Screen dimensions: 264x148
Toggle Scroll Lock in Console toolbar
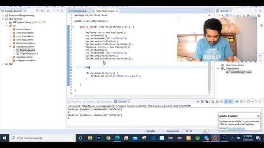tap(217, 102)
